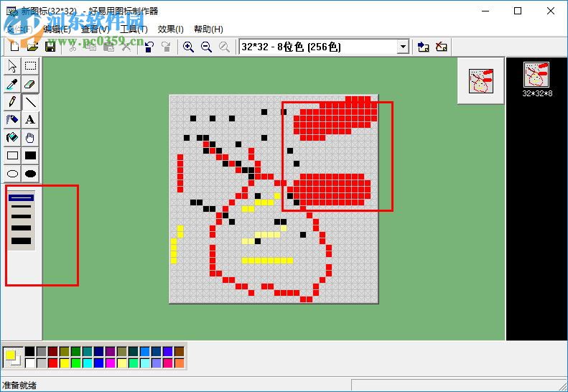The width and height of the screenshot is (568, 392).
Task: Pick the white color swatch
Action: [29, 363]
